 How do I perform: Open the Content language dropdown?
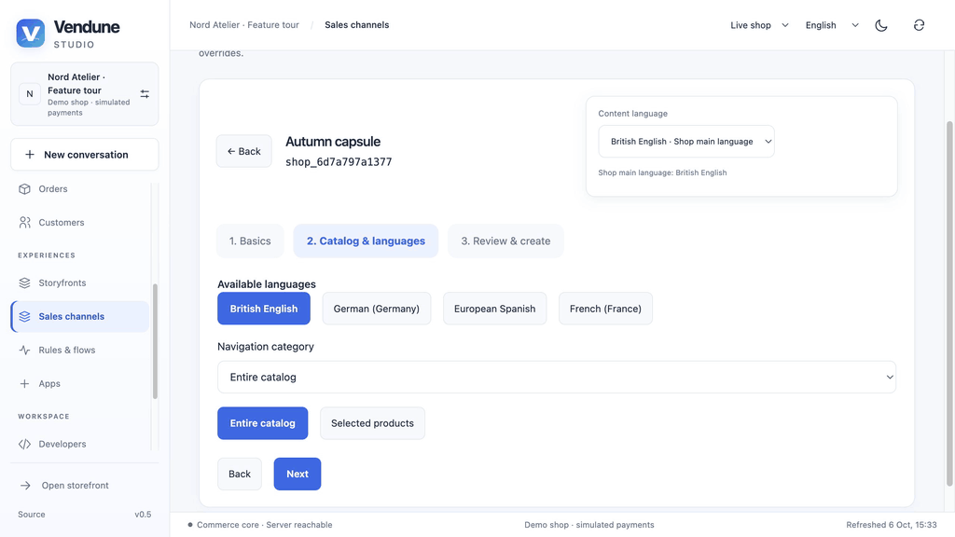(x=686, y=142)
